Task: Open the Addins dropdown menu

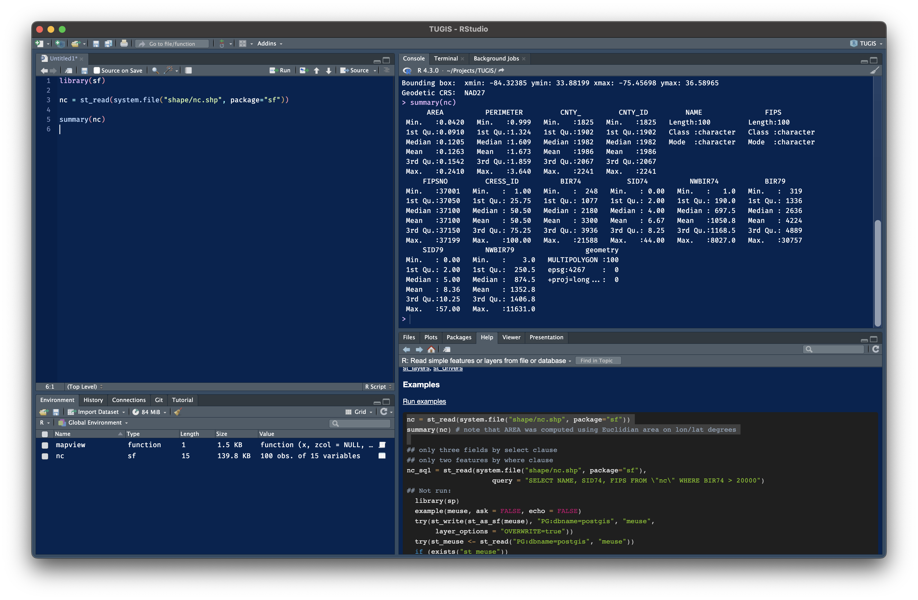Action: point(270,44)
